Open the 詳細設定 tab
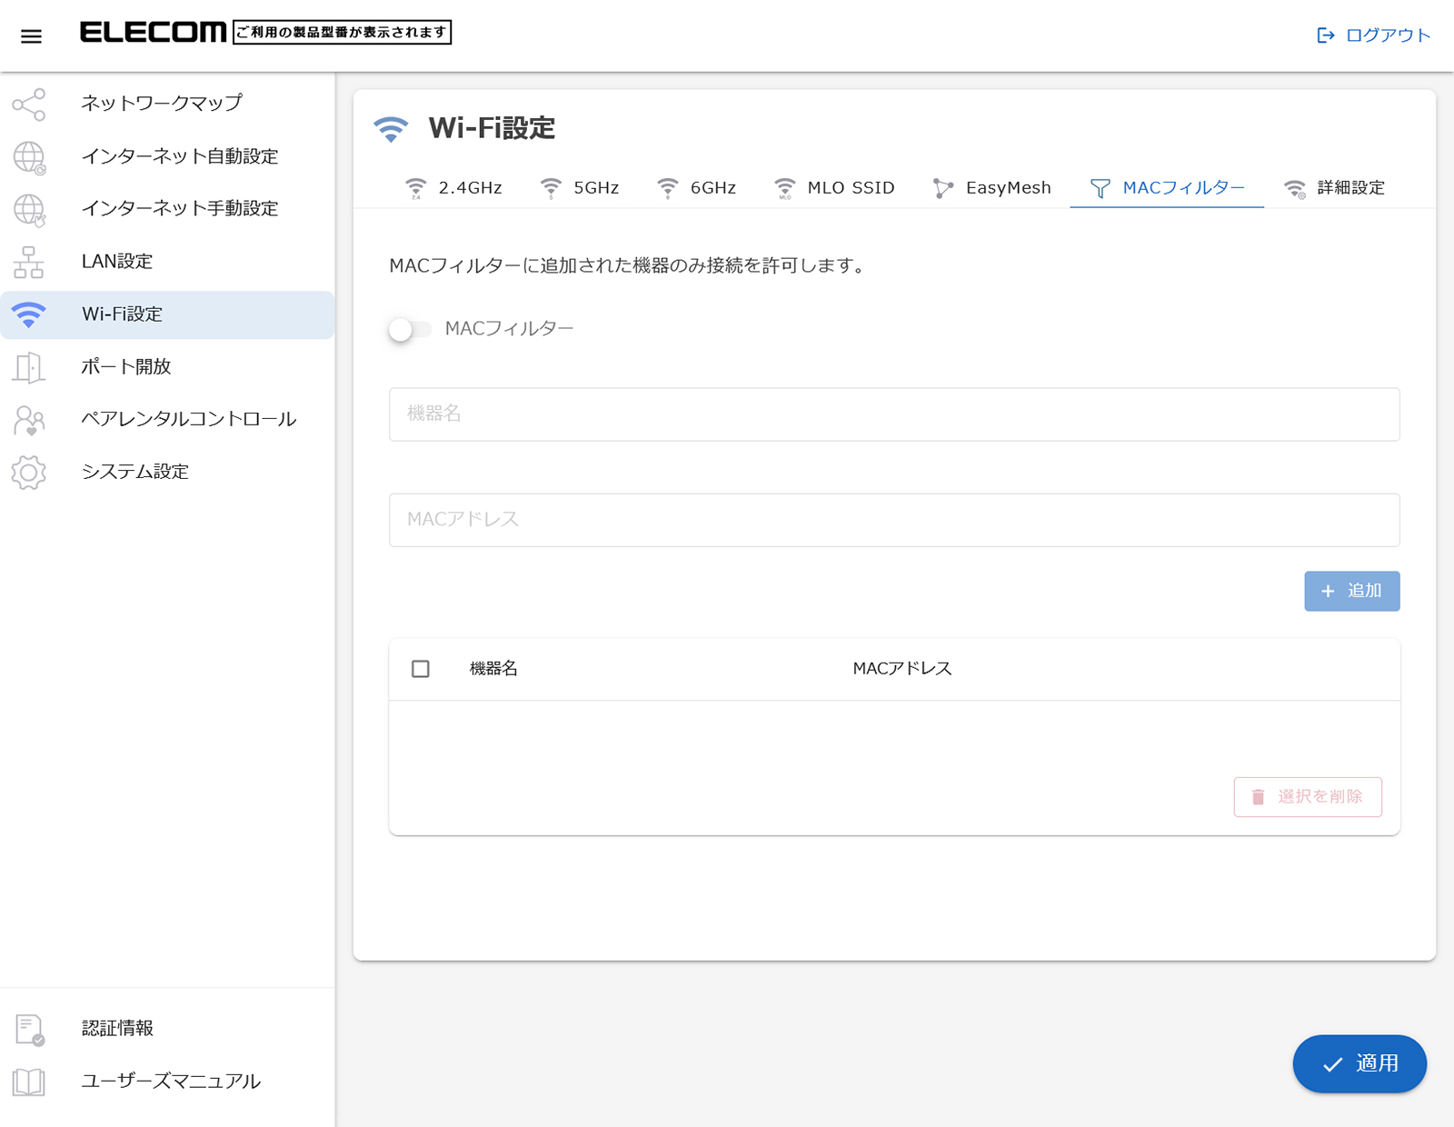Viewport: 1454px width, 1127px height. tap(1334, 188)
